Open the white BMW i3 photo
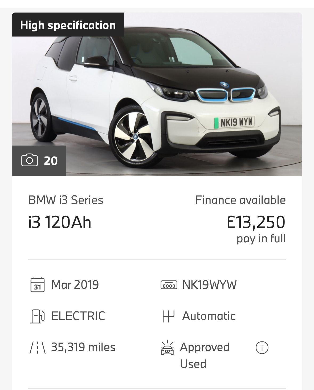This screenshot has height=390, width=314. click(170, 101)
